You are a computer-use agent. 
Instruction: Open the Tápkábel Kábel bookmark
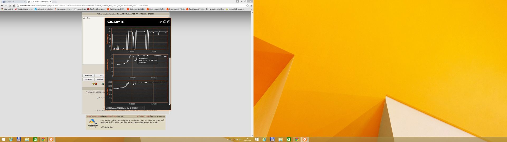[24, 9]
